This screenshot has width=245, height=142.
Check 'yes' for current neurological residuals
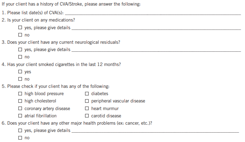click(x=21, y=50)
